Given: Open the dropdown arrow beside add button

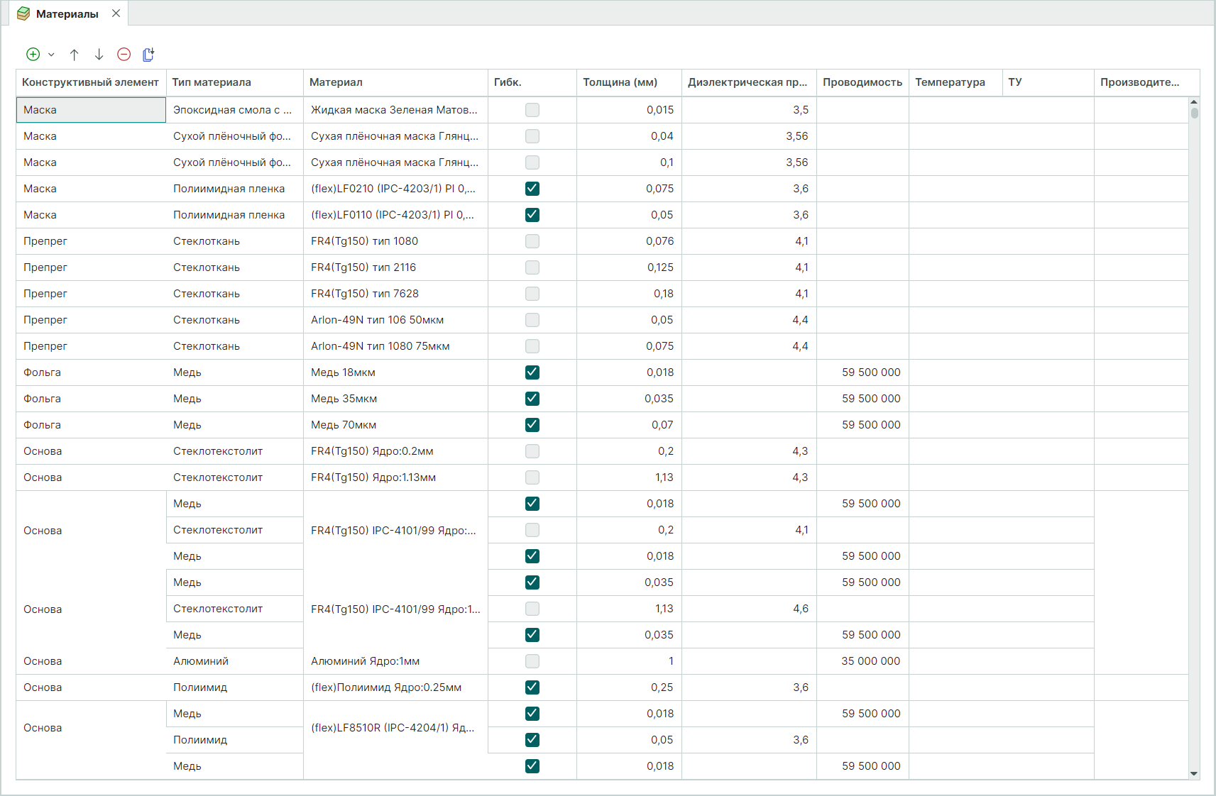Looking at the screenshot, I should click(x=51, y=55).
